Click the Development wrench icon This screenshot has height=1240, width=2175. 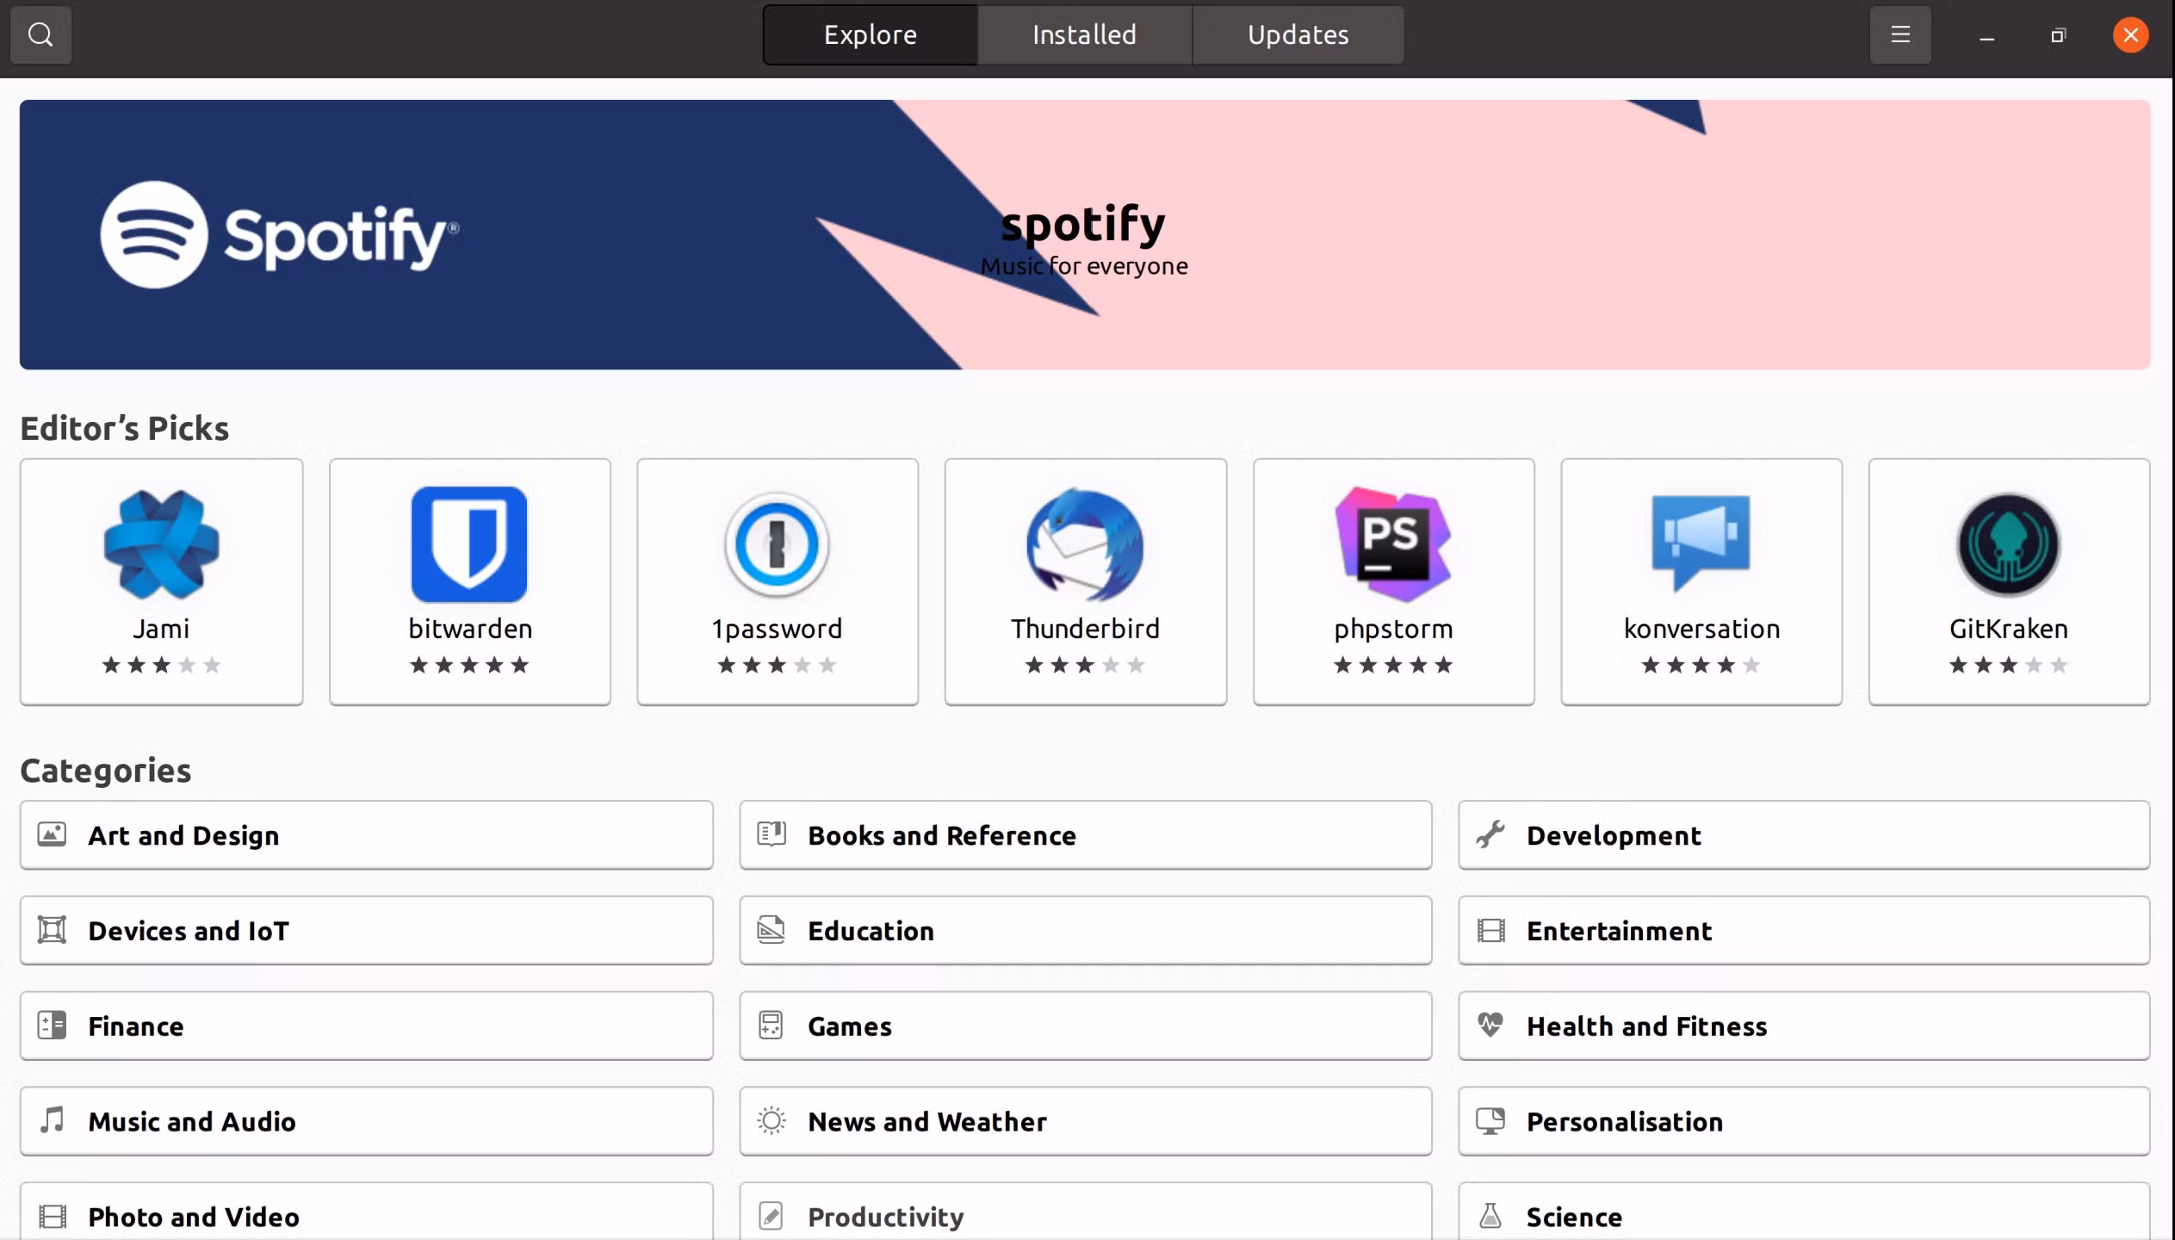pyautogui.click(x=1490, y=834)
